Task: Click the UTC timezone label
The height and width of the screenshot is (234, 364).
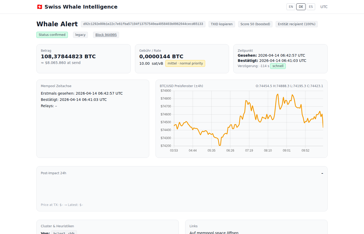Action: pyautogui.click(x=324, y=7)
